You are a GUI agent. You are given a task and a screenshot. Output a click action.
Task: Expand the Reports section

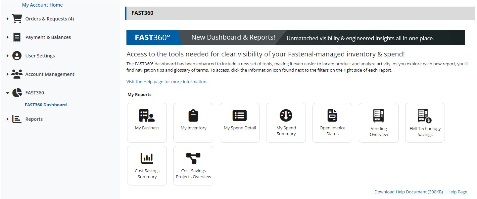(x=7, y=119)
